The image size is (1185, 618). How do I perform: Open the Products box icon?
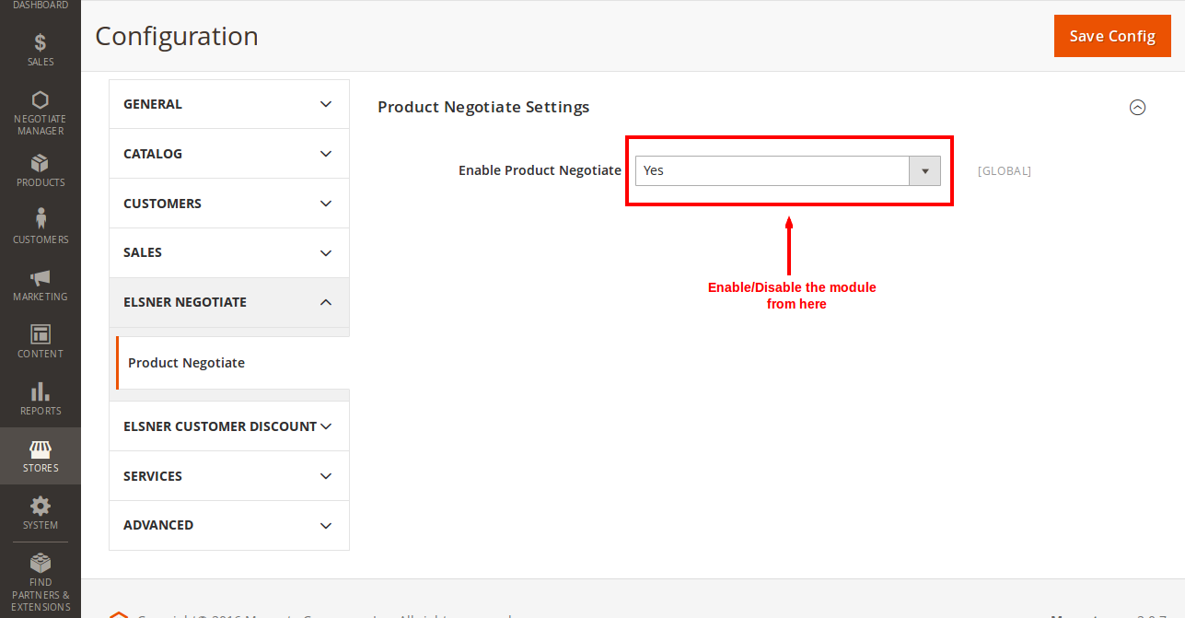point(41,163)
